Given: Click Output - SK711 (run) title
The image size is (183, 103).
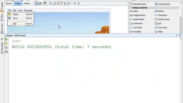Looking at the screenshot, I should pos(16,35).
